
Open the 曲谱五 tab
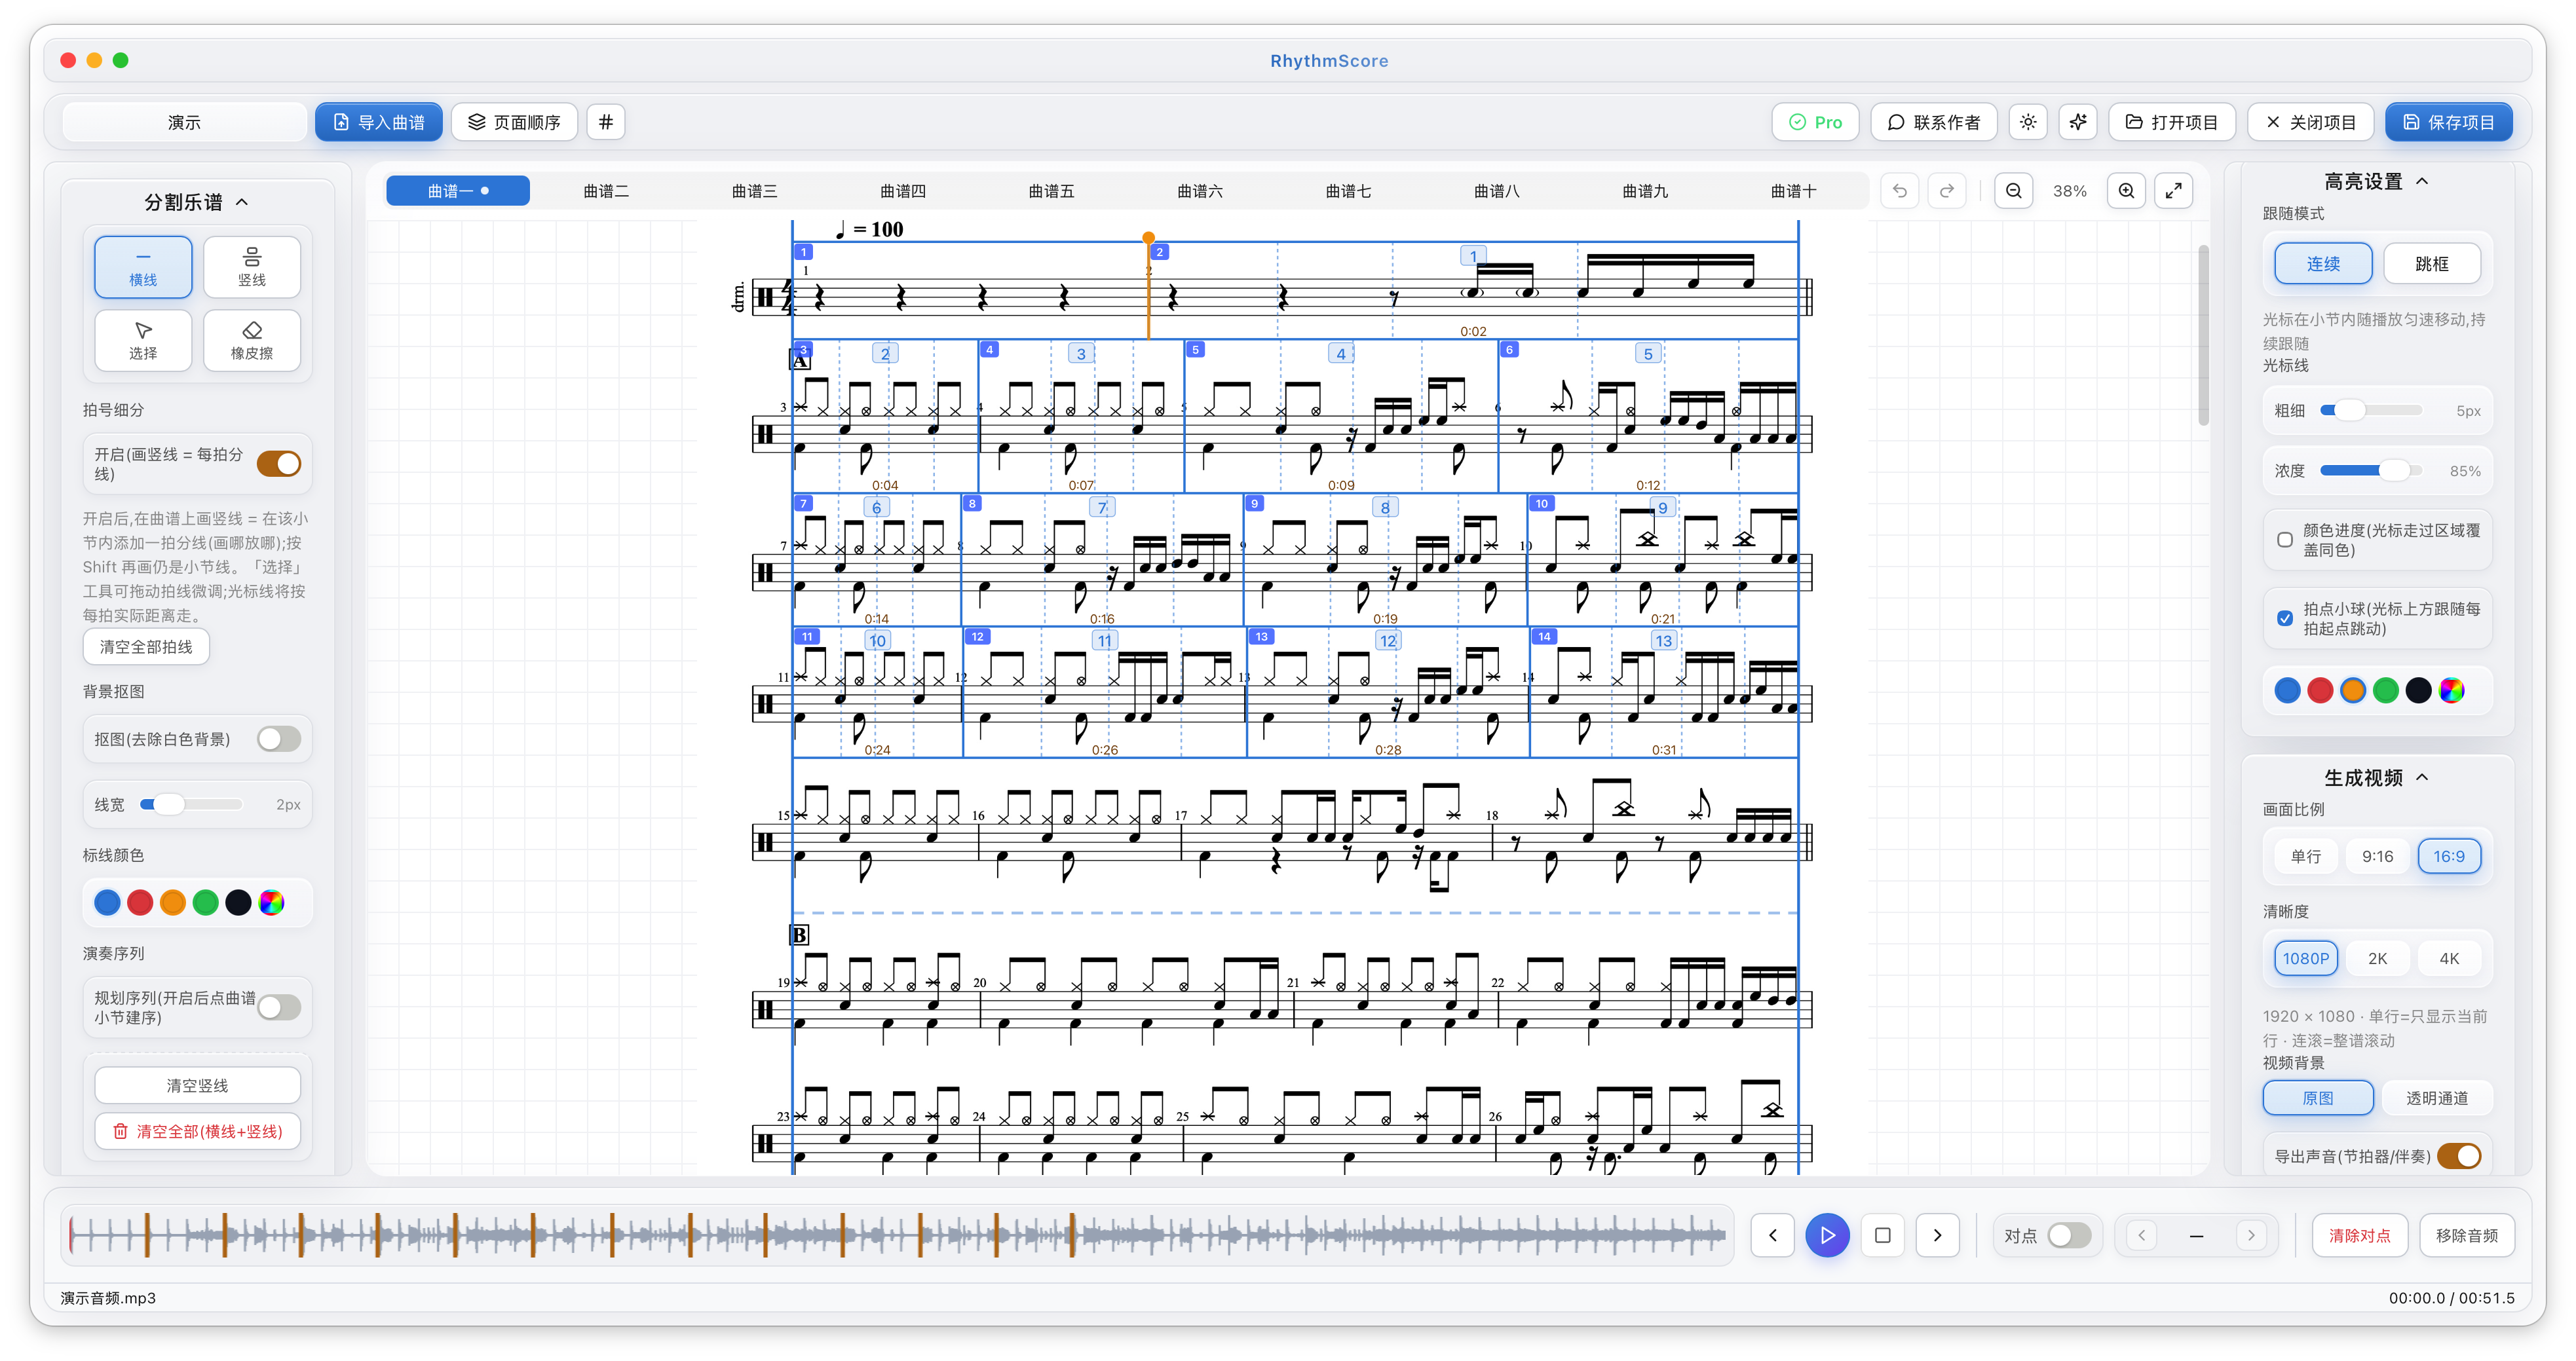(x=1051, y=191)
